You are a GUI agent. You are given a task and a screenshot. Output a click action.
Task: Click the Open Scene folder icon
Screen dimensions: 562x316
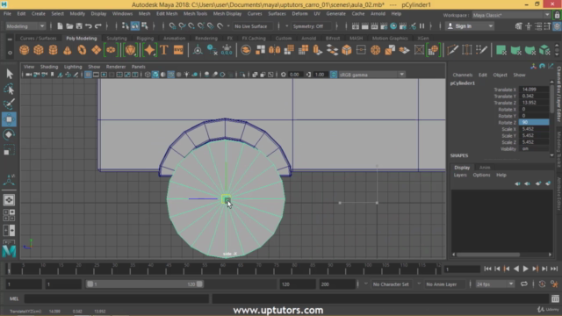coord(69,26)
